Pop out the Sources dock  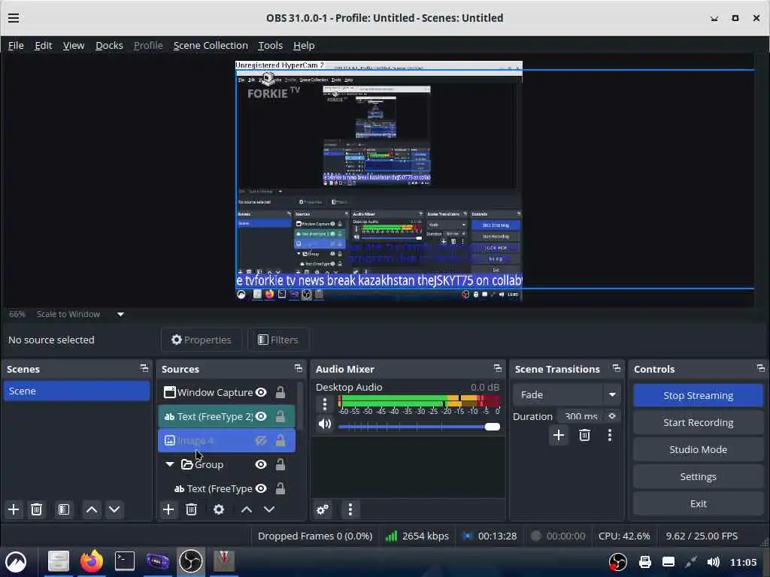[x=298, y=368]
